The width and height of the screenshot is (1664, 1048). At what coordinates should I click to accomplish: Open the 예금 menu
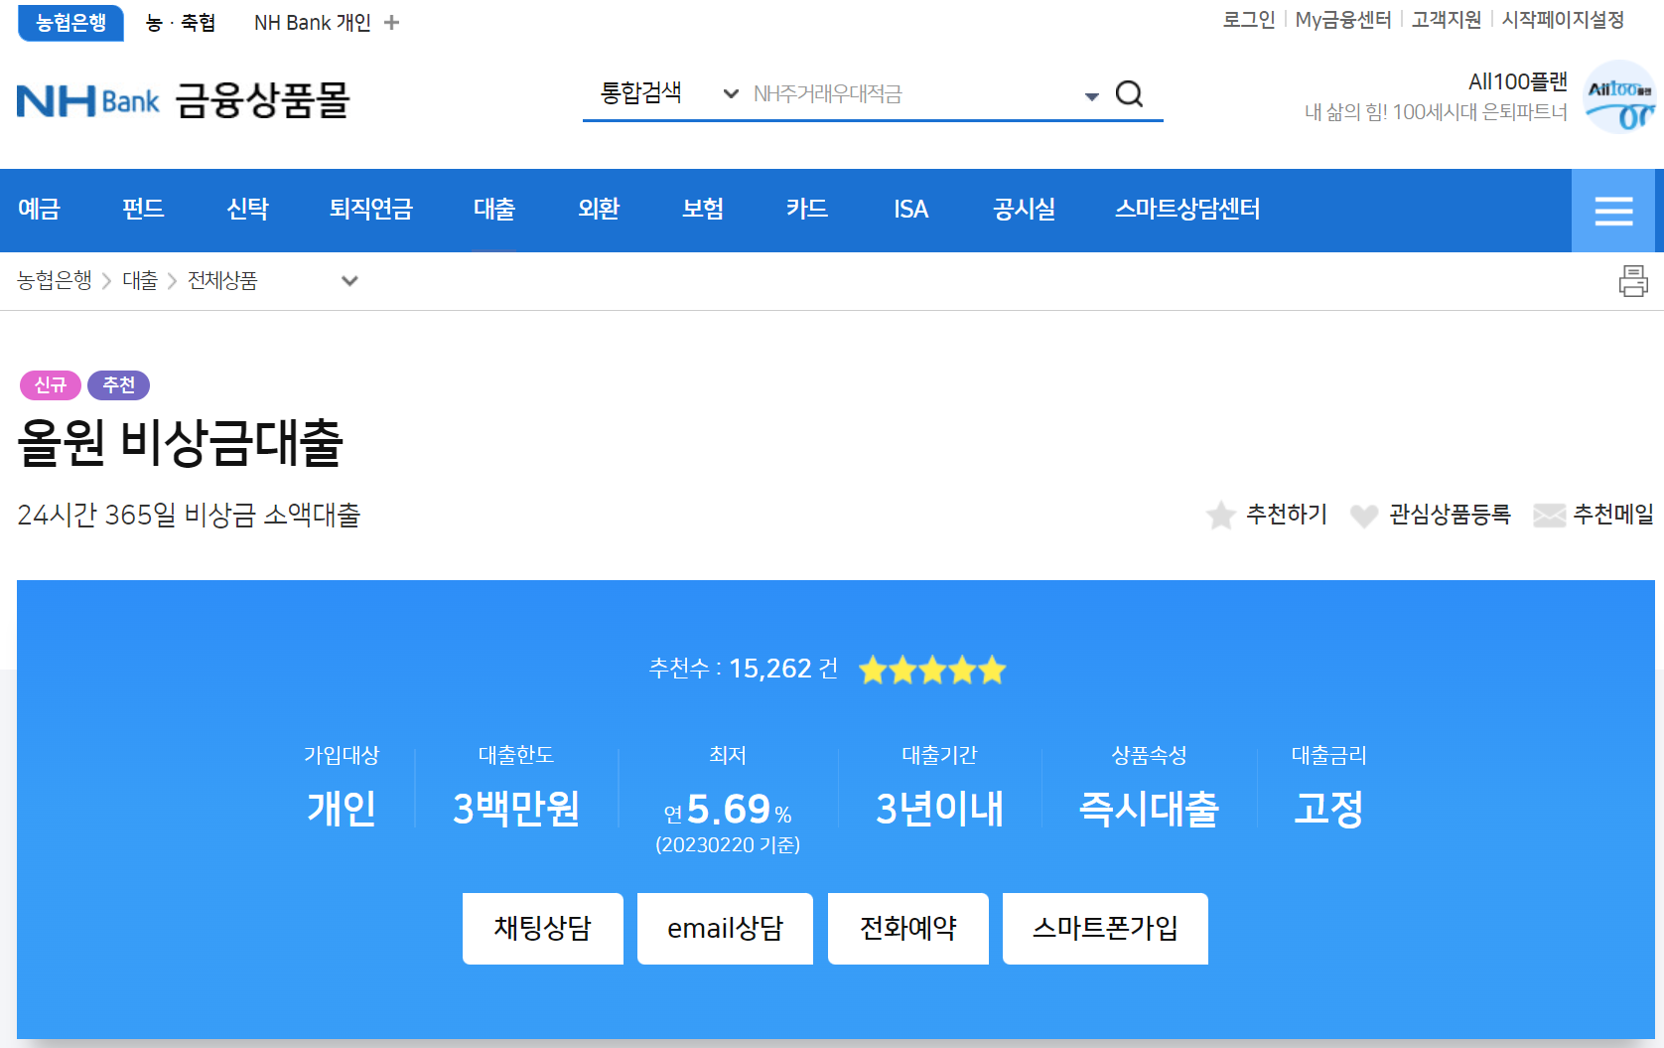pos(40,210)
